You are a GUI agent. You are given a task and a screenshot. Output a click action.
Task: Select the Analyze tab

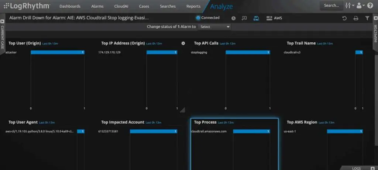(x=221, y=7)
